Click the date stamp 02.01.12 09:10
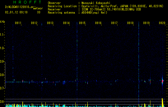 click(x=16, y=12)
